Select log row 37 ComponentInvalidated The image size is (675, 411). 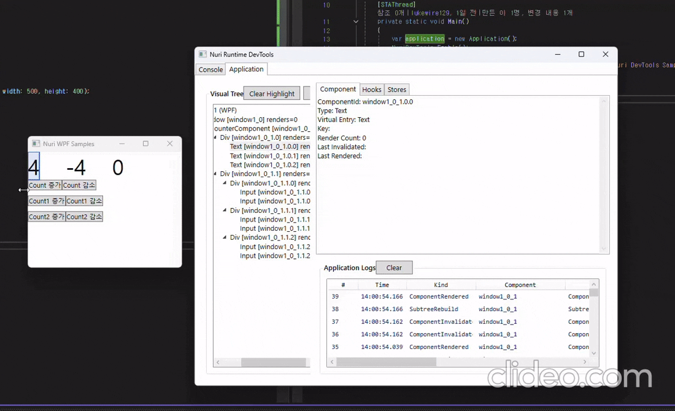(458, 321)
